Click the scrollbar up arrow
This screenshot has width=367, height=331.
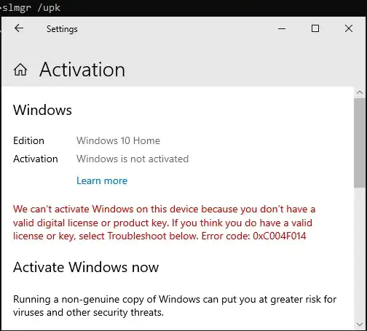click(x=360, y=92)
